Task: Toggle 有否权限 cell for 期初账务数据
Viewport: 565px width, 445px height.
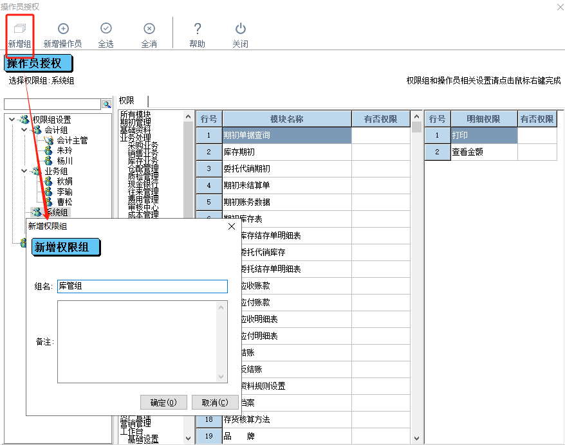Action: tap(381, 202)
